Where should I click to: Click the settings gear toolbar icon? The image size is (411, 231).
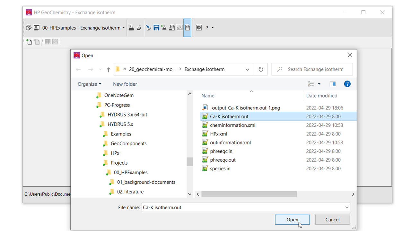199,28
